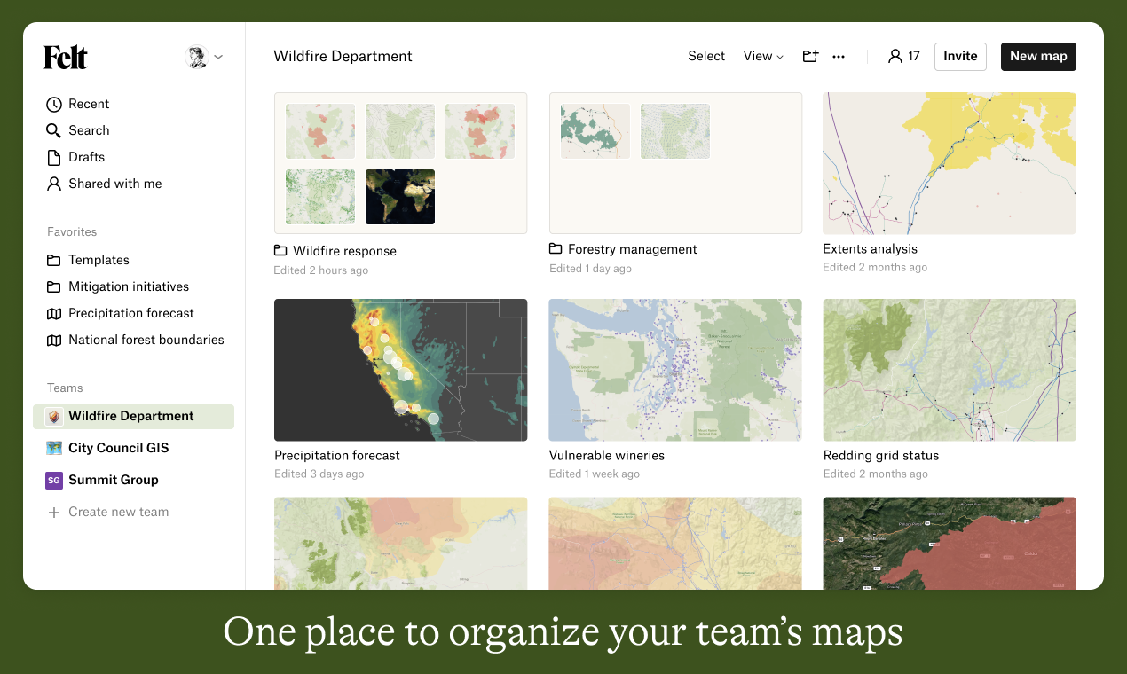Click the clock icon beside Recent
The image size is (1127, 674).
coord(54,105)
